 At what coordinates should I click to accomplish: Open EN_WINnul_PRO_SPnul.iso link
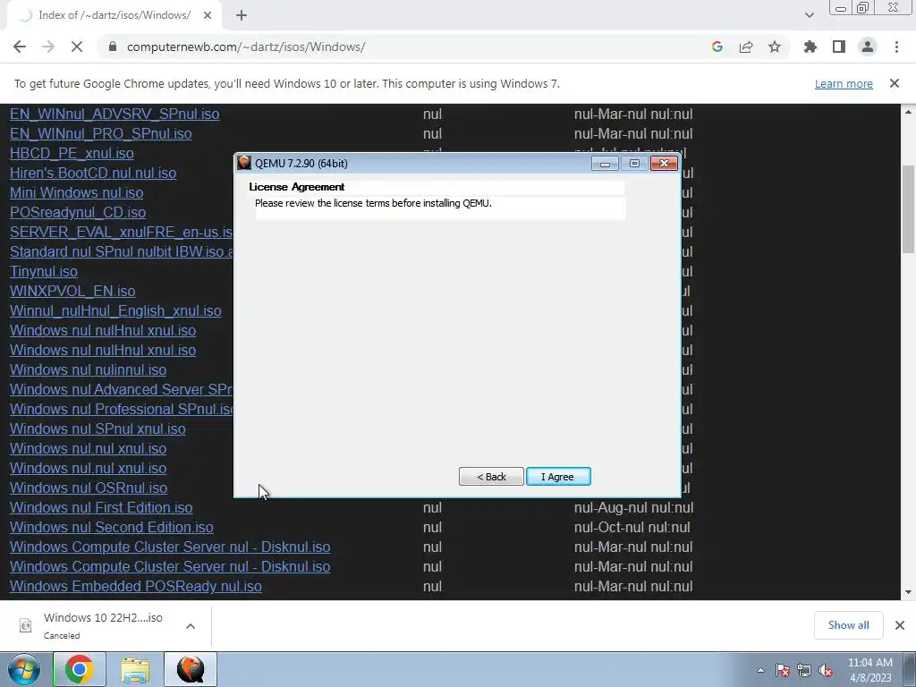tap(101, 134)
